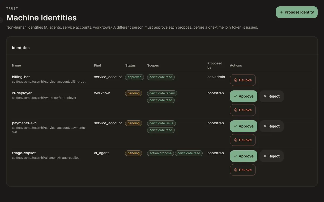Click the bootstrap proposer for triage-copilot
Viewport: 324px width, 202px height.
click(x=216, y=153)
